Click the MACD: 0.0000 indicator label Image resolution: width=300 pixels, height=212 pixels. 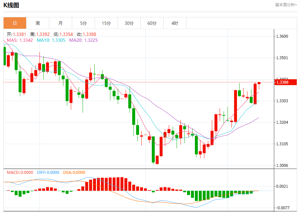coord(20,173)
